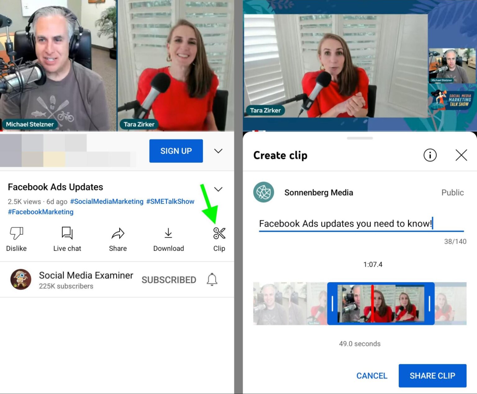Open the #SocialMediaMarketing hashtag
Screen dimensions: 477x394
(107, 201)
